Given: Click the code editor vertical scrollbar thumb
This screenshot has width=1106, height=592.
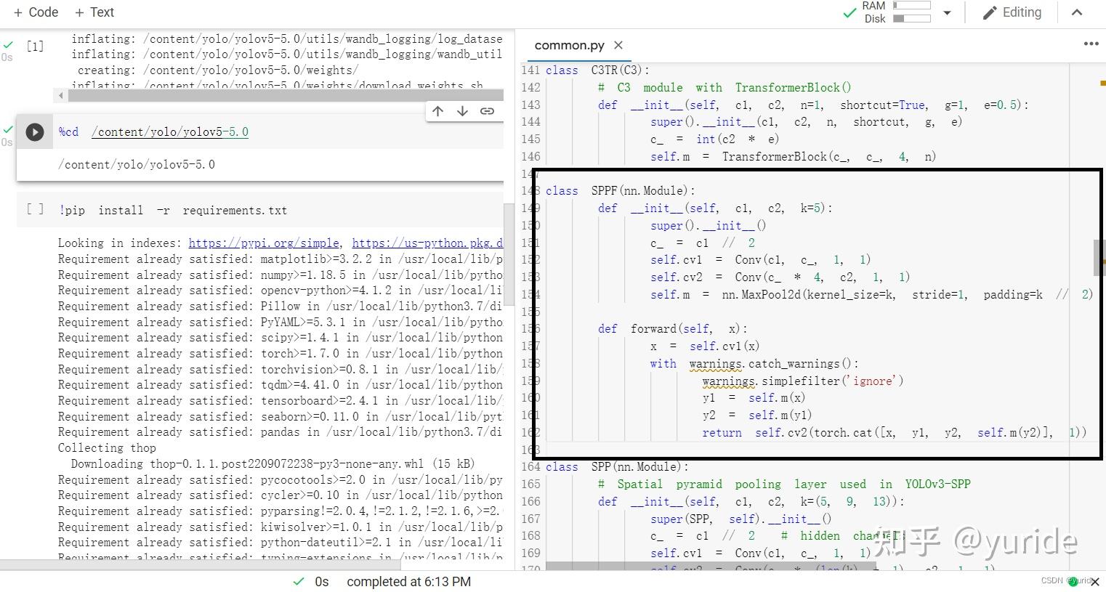Looking at the screenshot, I should pyautogui.click(x=1099, y=257).
